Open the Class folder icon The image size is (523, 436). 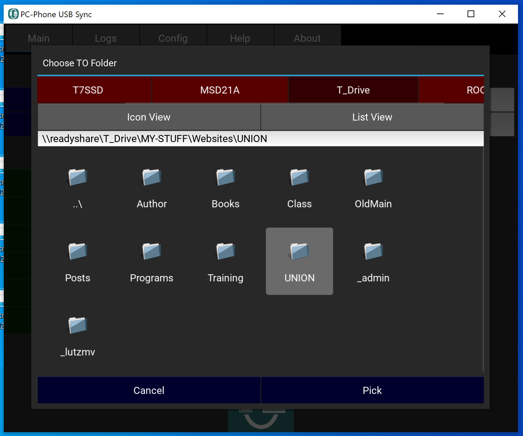click(x=299, y=177)
